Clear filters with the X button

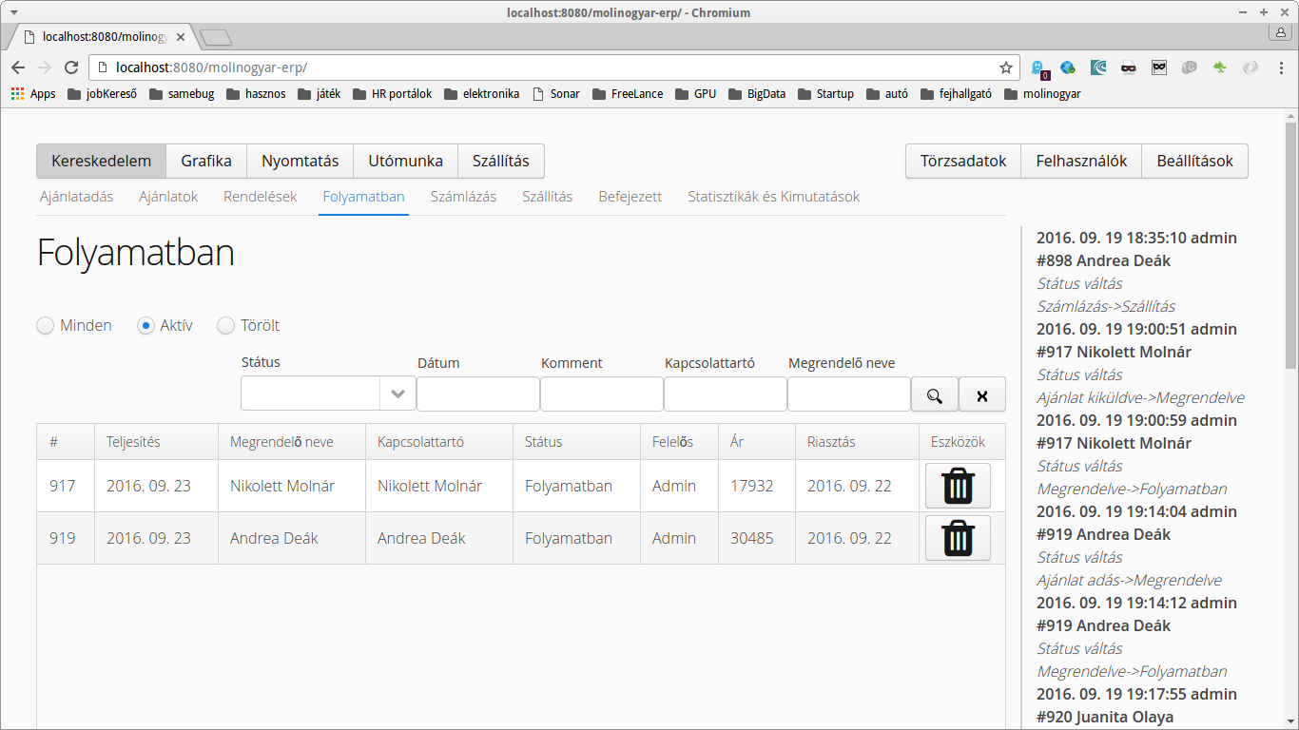click(x=982, y=394)
